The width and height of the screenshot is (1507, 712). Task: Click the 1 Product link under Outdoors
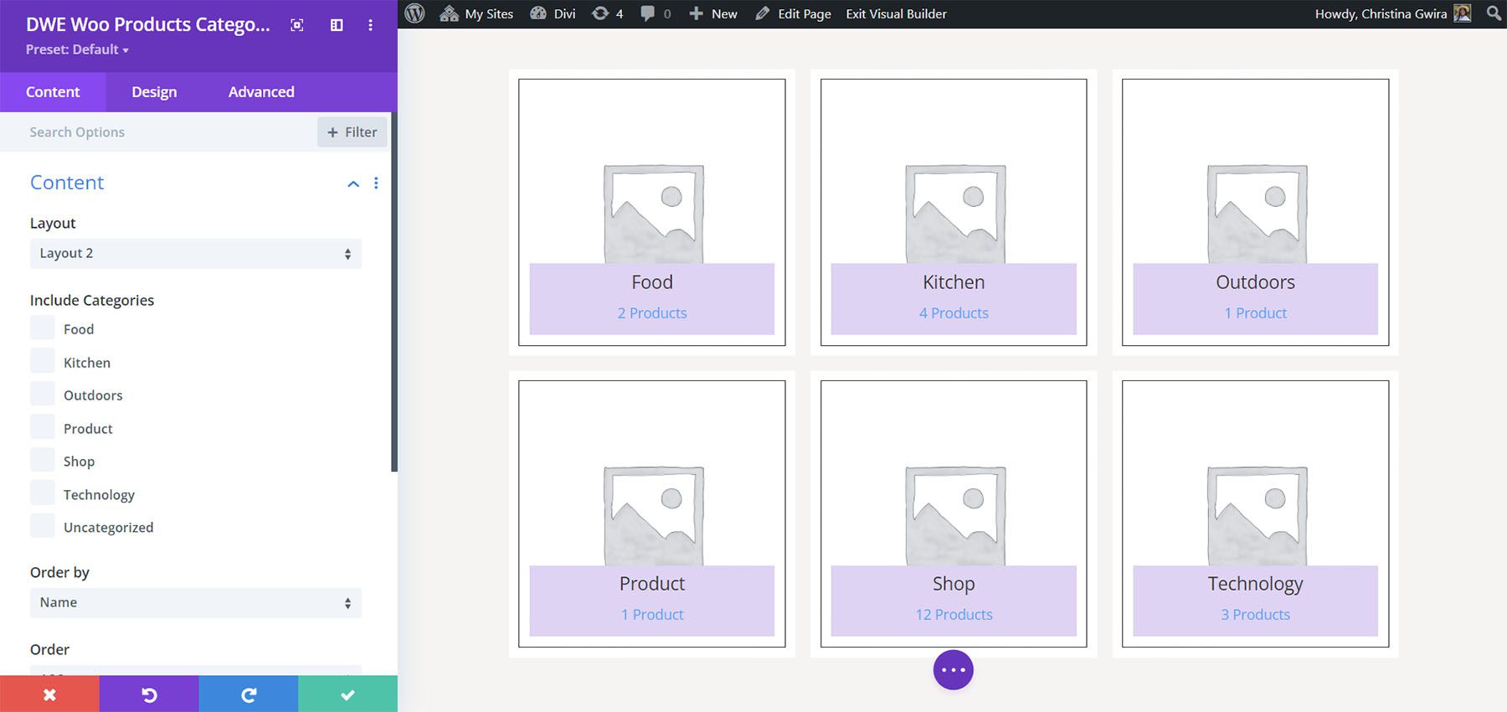pos(1255,313)
